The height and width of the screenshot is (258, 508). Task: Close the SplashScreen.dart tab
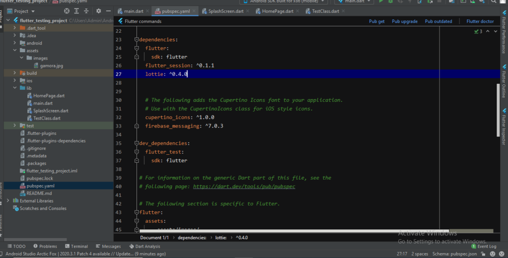pos(248,11)
